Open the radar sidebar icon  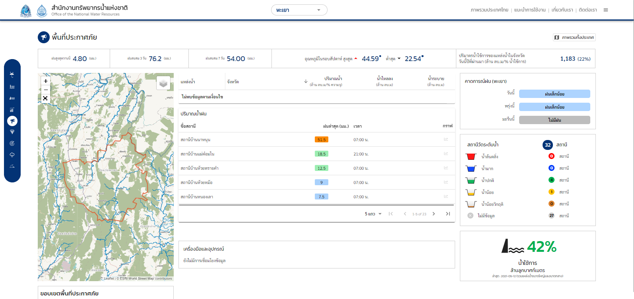tap(12, 144)
